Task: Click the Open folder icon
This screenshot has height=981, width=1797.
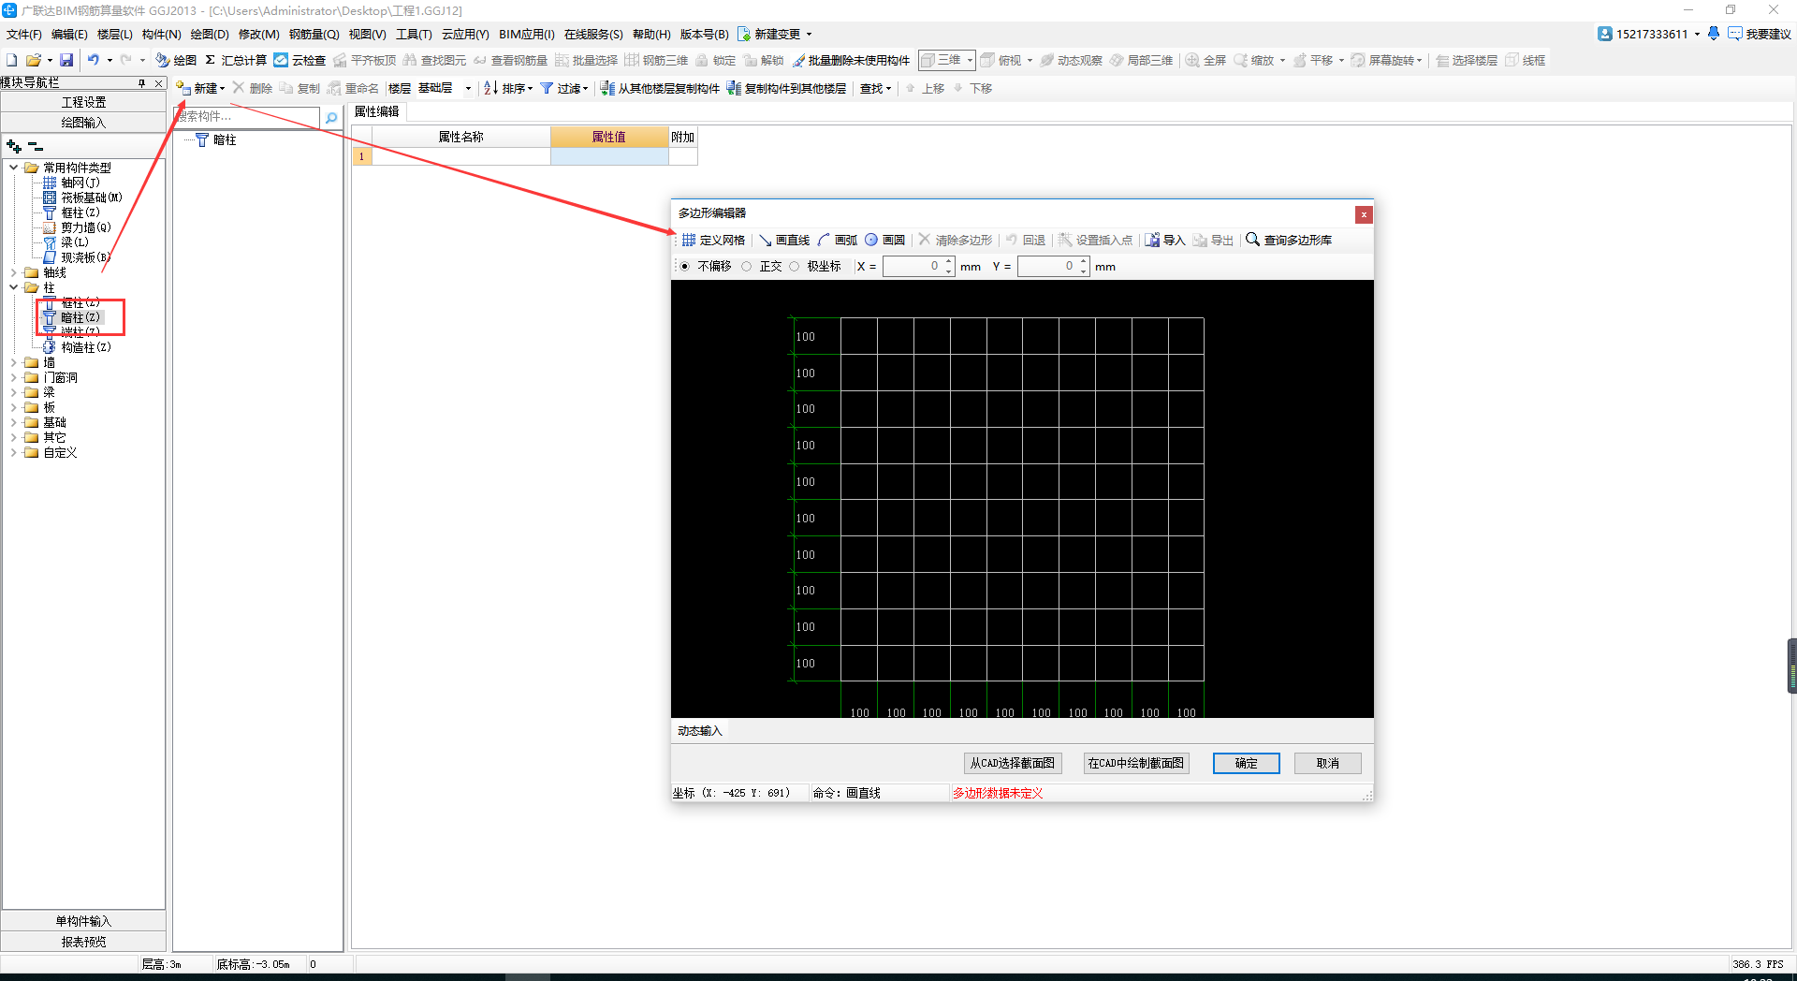Action: (x=34, y=60)
